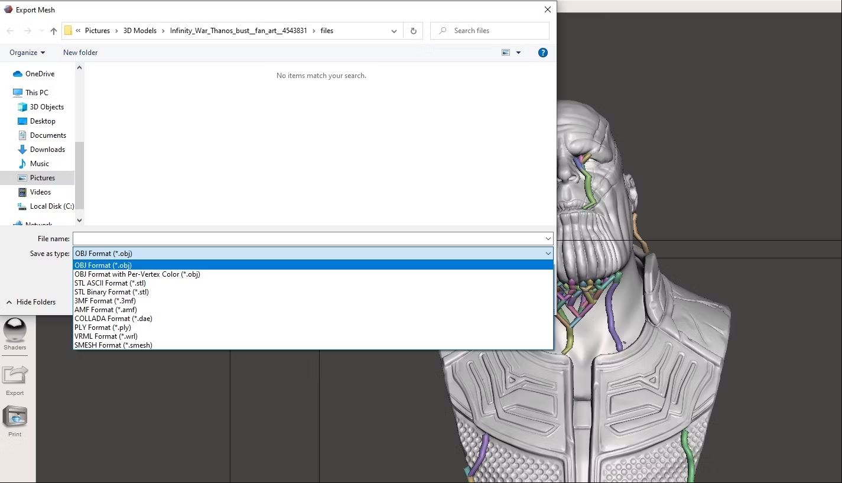This screenshot has height=483, width=842.
Task: Collapse folders with Hide Folders
Action: (x=31, y=302)
